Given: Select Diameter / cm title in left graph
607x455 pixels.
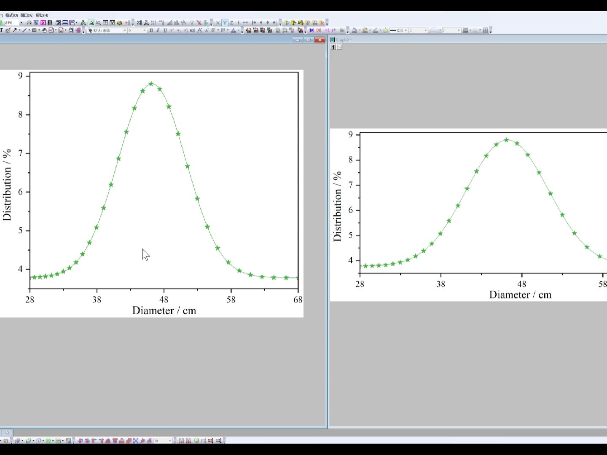Looking at the screenshot, I should (x=164, y=310).
